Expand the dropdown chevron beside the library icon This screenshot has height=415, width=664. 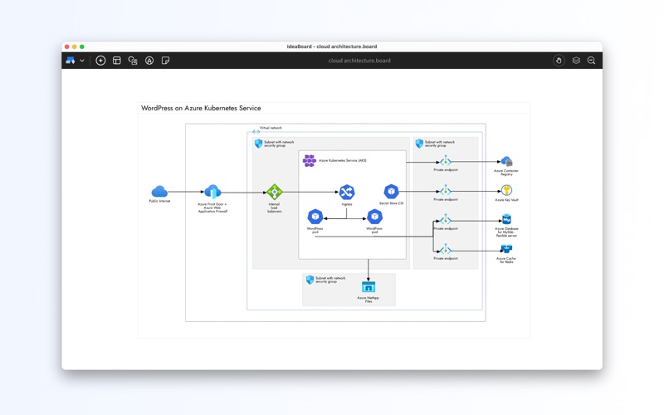[x=82, y=61]
